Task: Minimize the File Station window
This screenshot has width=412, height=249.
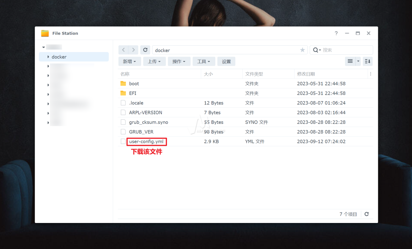Action: point(347,33)
